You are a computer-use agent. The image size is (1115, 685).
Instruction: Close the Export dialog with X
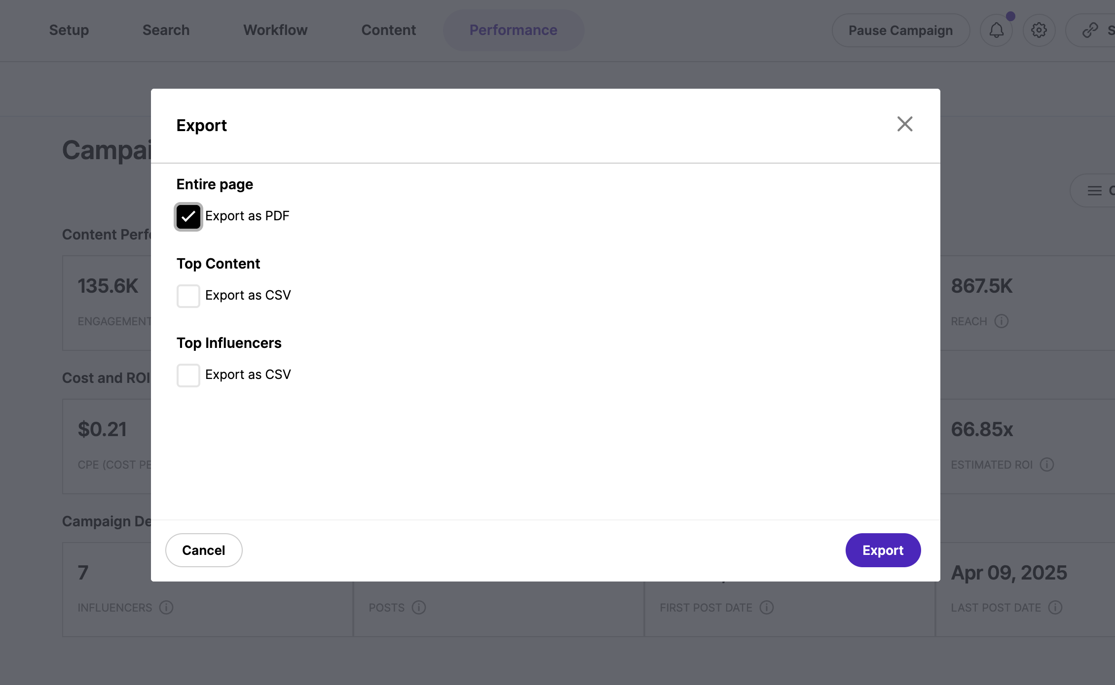(904, 124)
